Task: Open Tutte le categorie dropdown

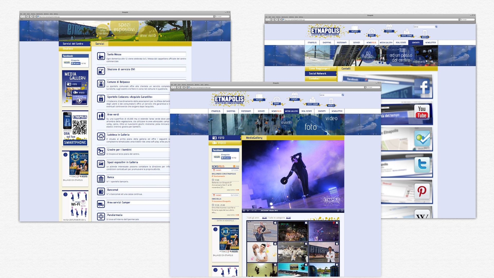Action: point(279,218)
